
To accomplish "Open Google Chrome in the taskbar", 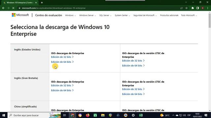I will click(x=73, y=115).
